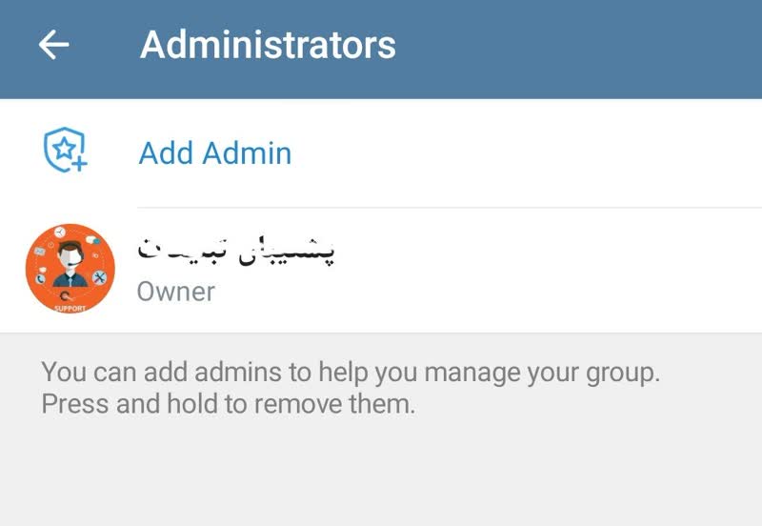Click empty space in the Add Admin row
The width and height of the screenshot is (762, 526).
click(524, 152)
